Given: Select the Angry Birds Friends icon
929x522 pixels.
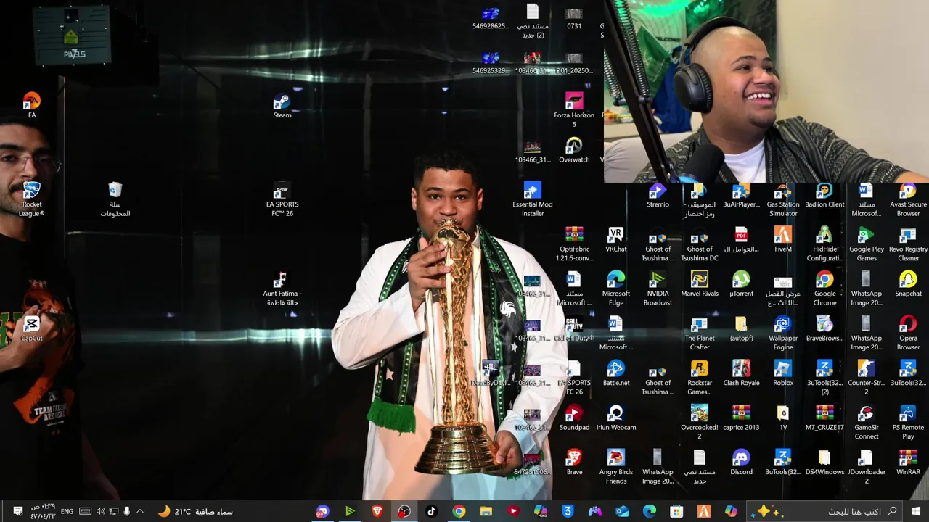Looking at the screenshot, I should click(x=616, y=467).
